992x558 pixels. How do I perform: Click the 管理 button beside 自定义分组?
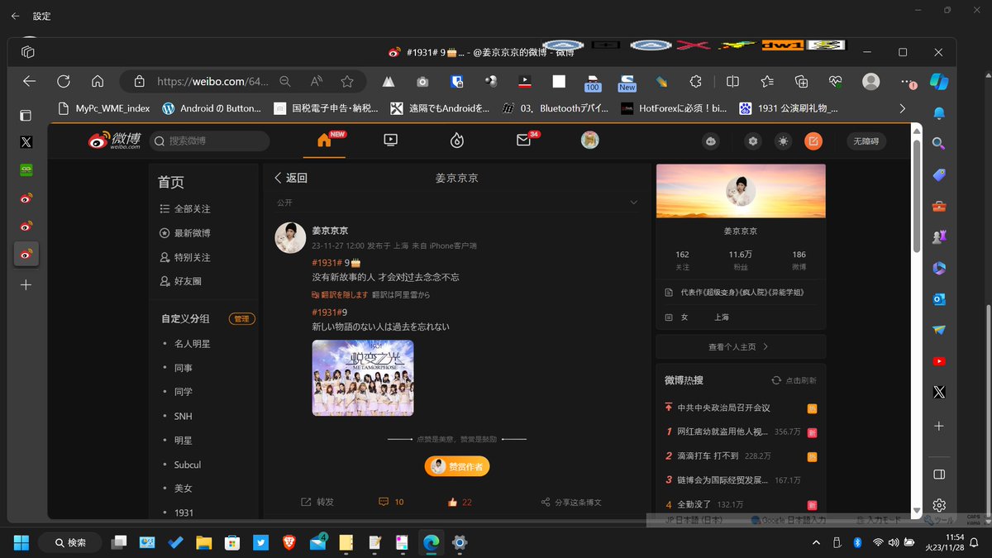pos(241,319)
